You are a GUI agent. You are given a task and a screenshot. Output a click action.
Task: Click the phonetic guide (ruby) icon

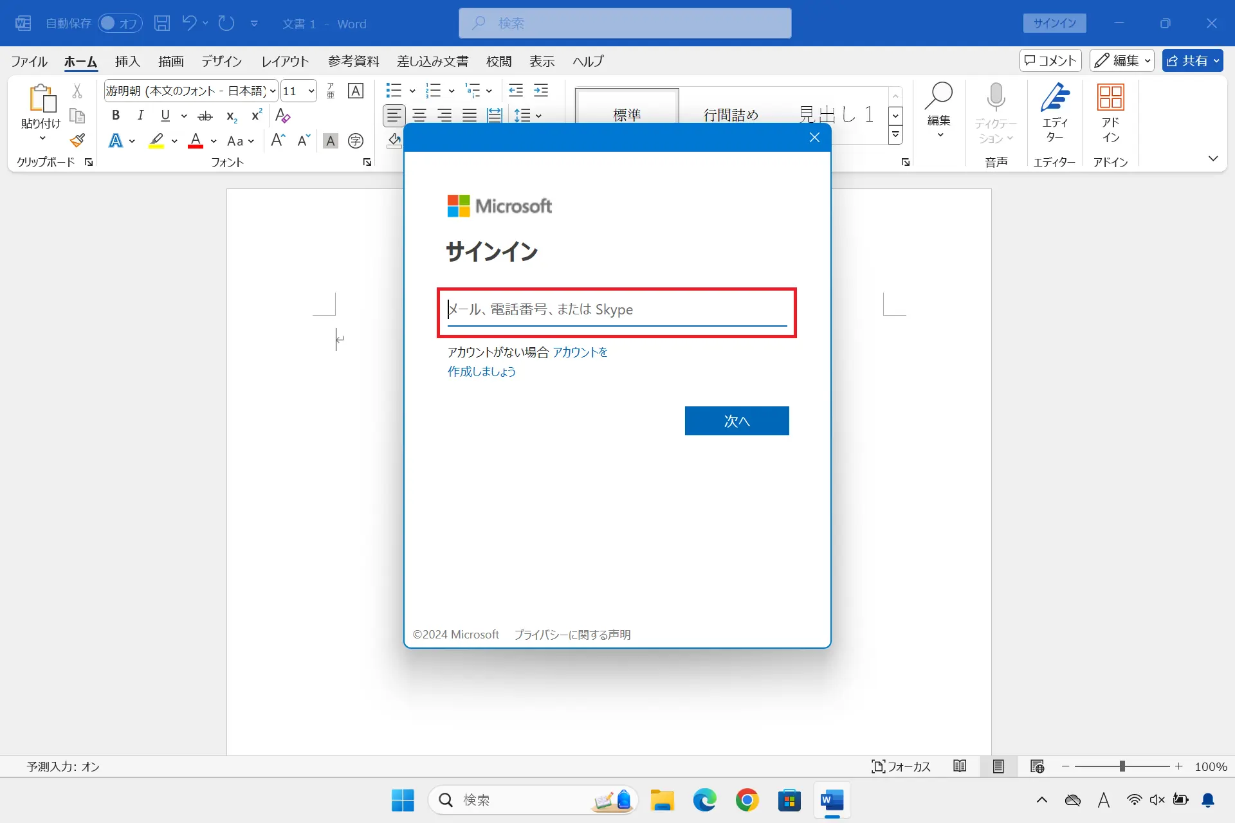pos(331,91)
